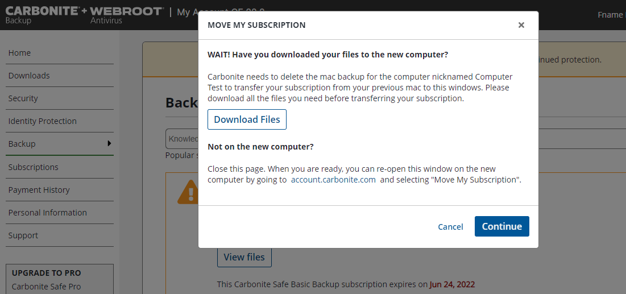Go to Support section
This screenshot has height=294, width=626.
tap(23, 235)
